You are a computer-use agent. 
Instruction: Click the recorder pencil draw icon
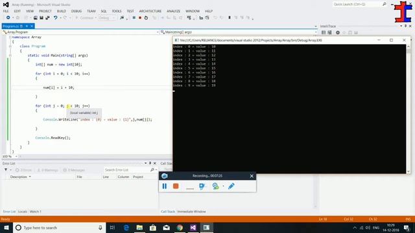[231, 186]
